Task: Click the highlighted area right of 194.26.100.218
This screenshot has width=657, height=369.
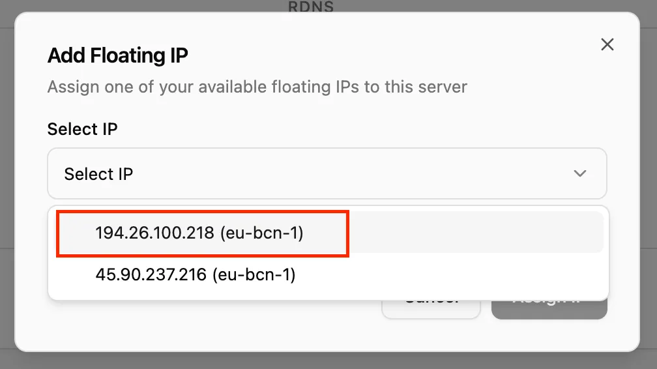Action: pos(476,233)
